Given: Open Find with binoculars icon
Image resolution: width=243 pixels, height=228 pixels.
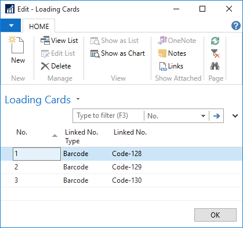Looking at the screenshot, I should pos(215,66).
